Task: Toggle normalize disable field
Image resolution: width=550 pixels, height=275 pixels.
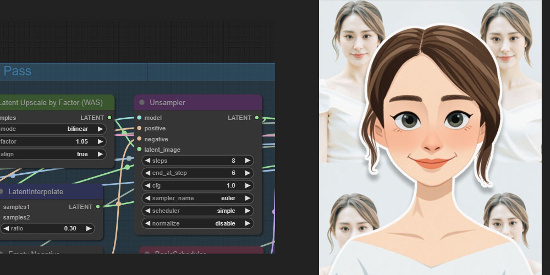Action: (197, 223)
